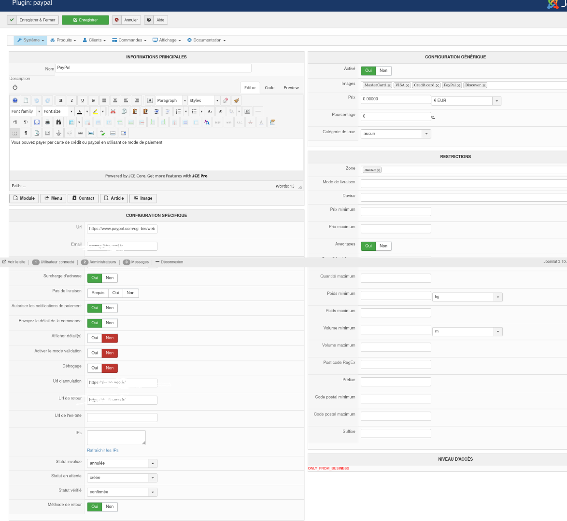Click the superscript icon
Viewport: 567px width, 521px height.
pos(221,111)
